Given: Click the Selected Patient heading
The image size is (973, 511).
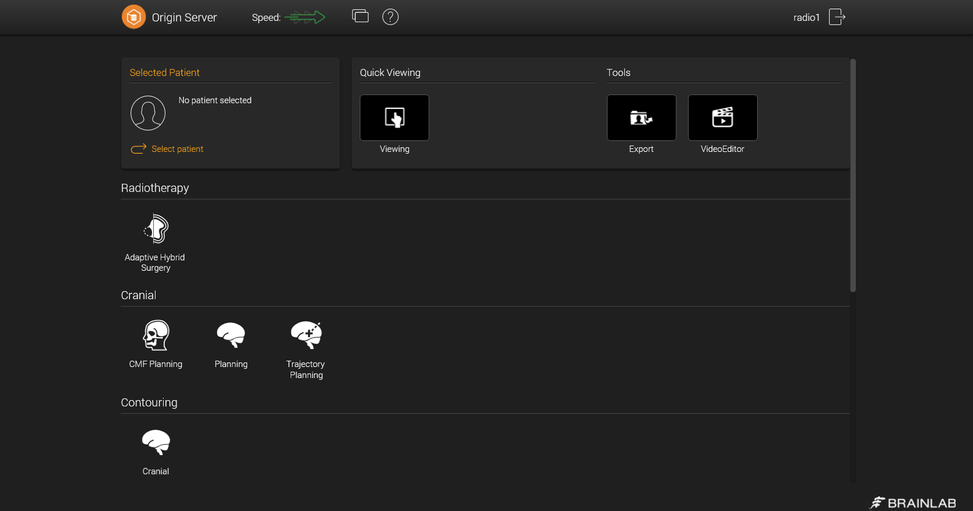Looking at the screenshot, I should pos(164,72).
